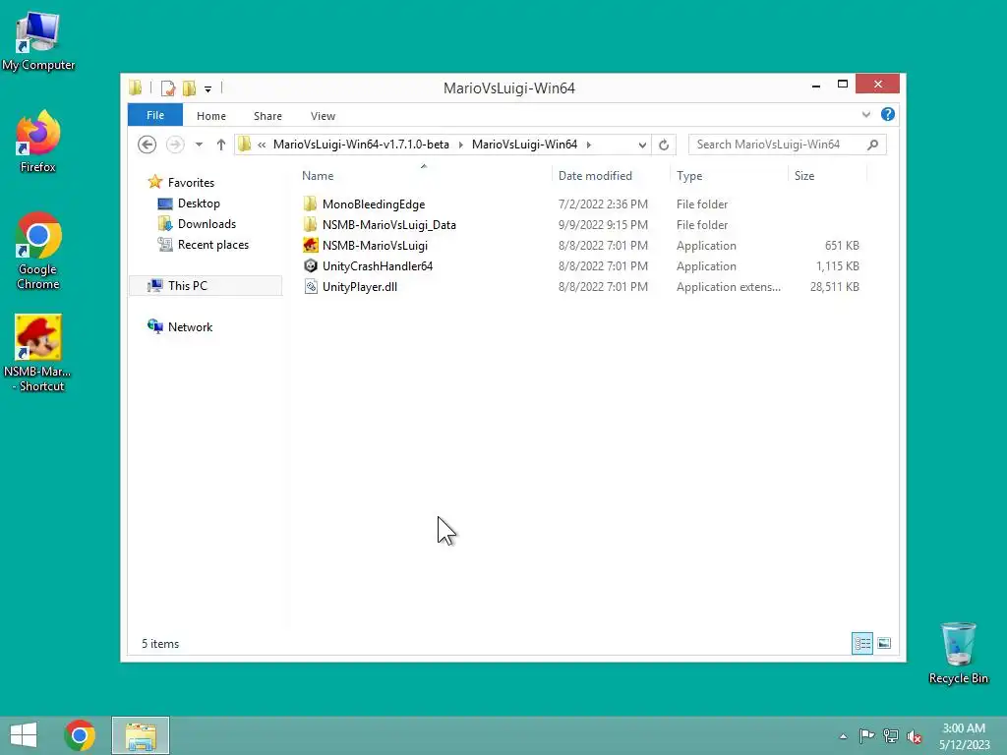The image size is (1007, 755).
Task: Select Network in the navigation pane
Action: pyautogui.click(x=190, y=326)
